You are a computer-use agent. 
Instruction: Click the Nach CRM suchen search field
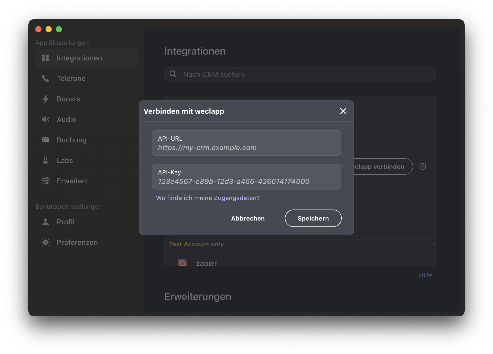pos(300,74)
